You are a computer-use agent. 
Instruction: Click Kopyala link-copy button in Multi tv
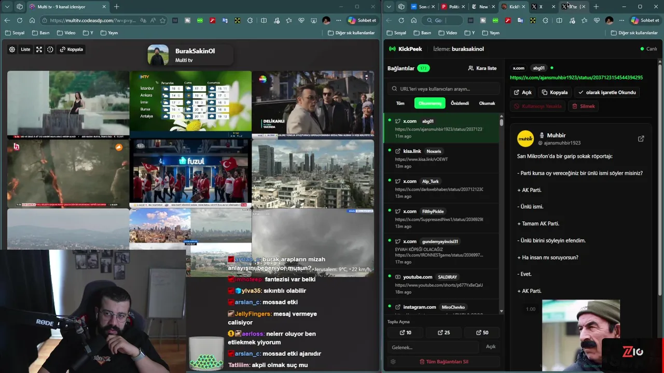click(x=72, y=49)
